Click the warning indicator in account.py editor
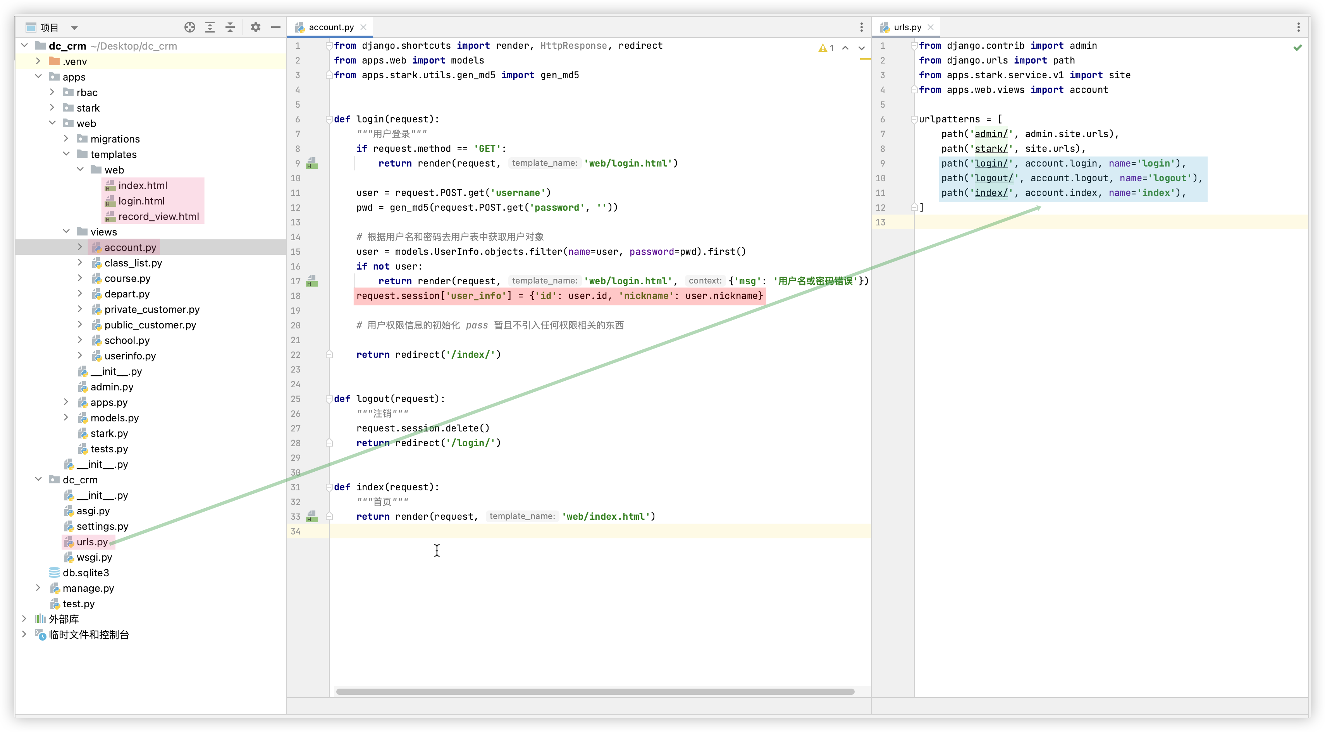This screenshot has width=1325, height=732. click(826, 48)
